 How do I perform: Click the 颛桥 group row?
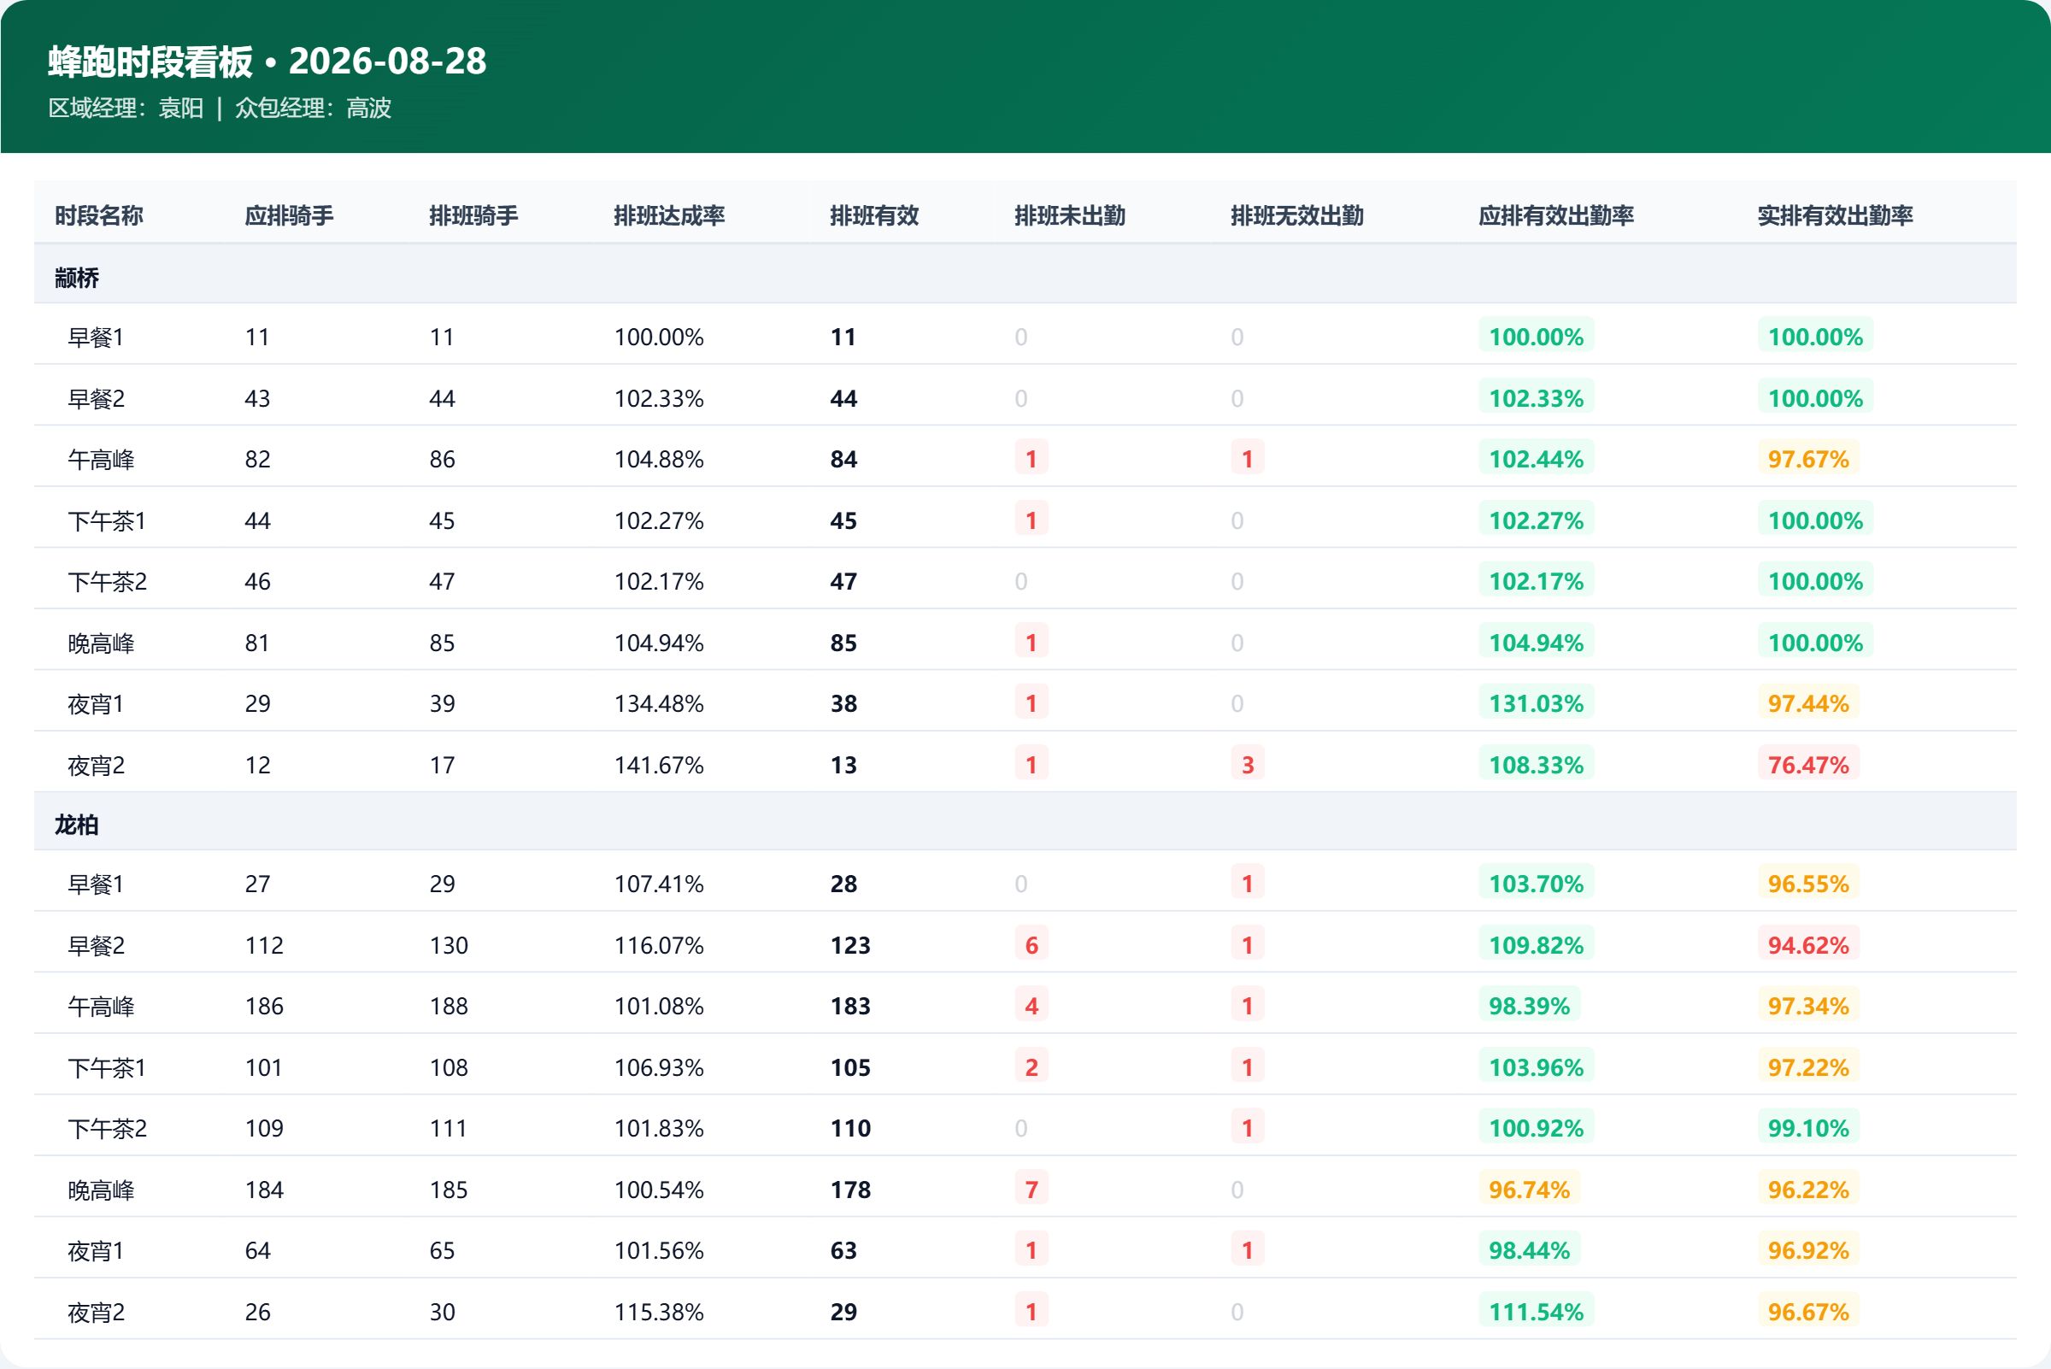tap(1025, 278)
